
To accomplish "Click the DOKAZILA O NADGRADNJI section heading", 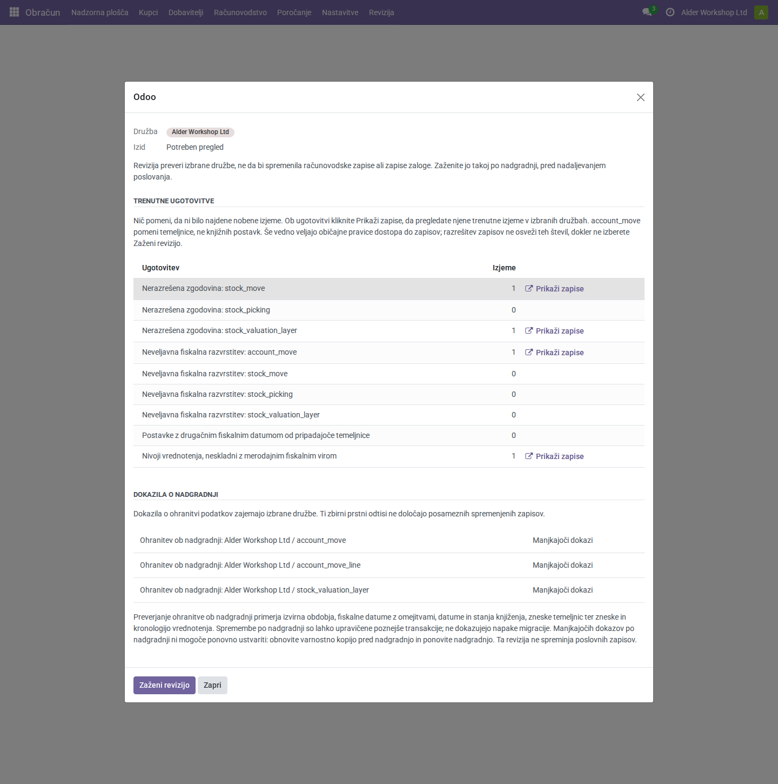I will pos(176,494).
